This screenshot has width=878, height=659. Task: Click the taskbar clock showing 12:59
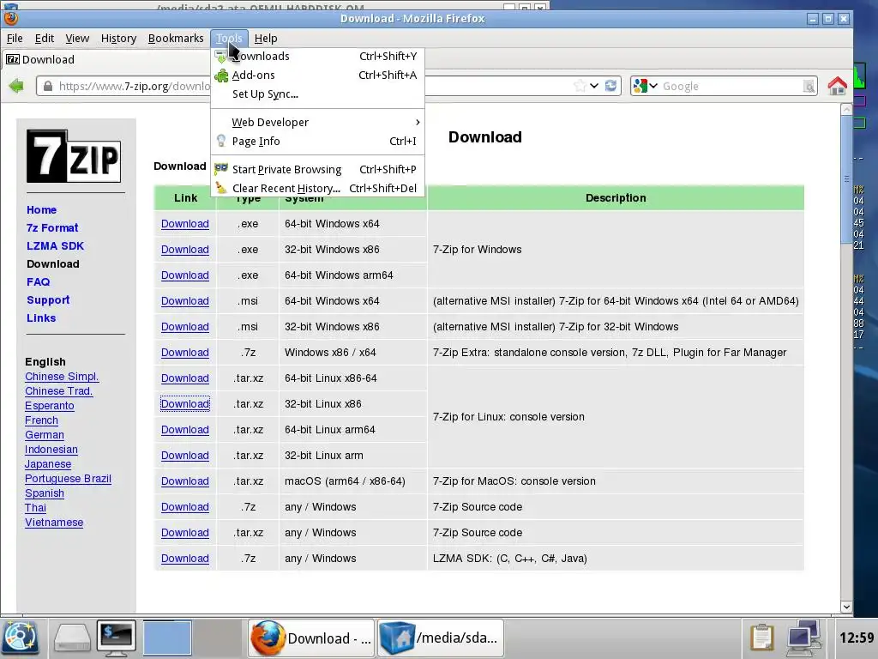857,638
